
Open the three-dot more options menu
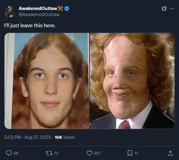pyautogui.click(x=172, y=8)
